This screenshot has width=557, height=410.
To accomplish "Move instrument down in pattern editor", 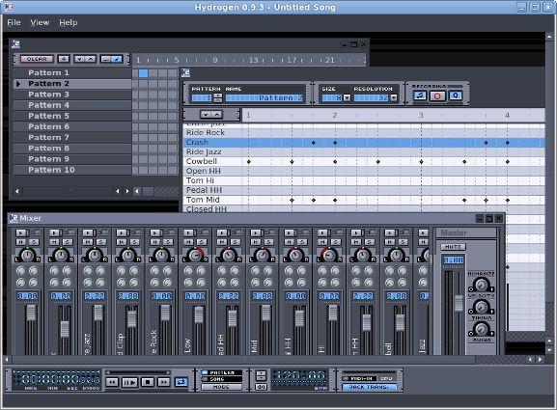I will [206, 114].
